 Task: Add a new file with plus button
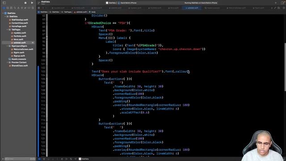click(3, 159)
